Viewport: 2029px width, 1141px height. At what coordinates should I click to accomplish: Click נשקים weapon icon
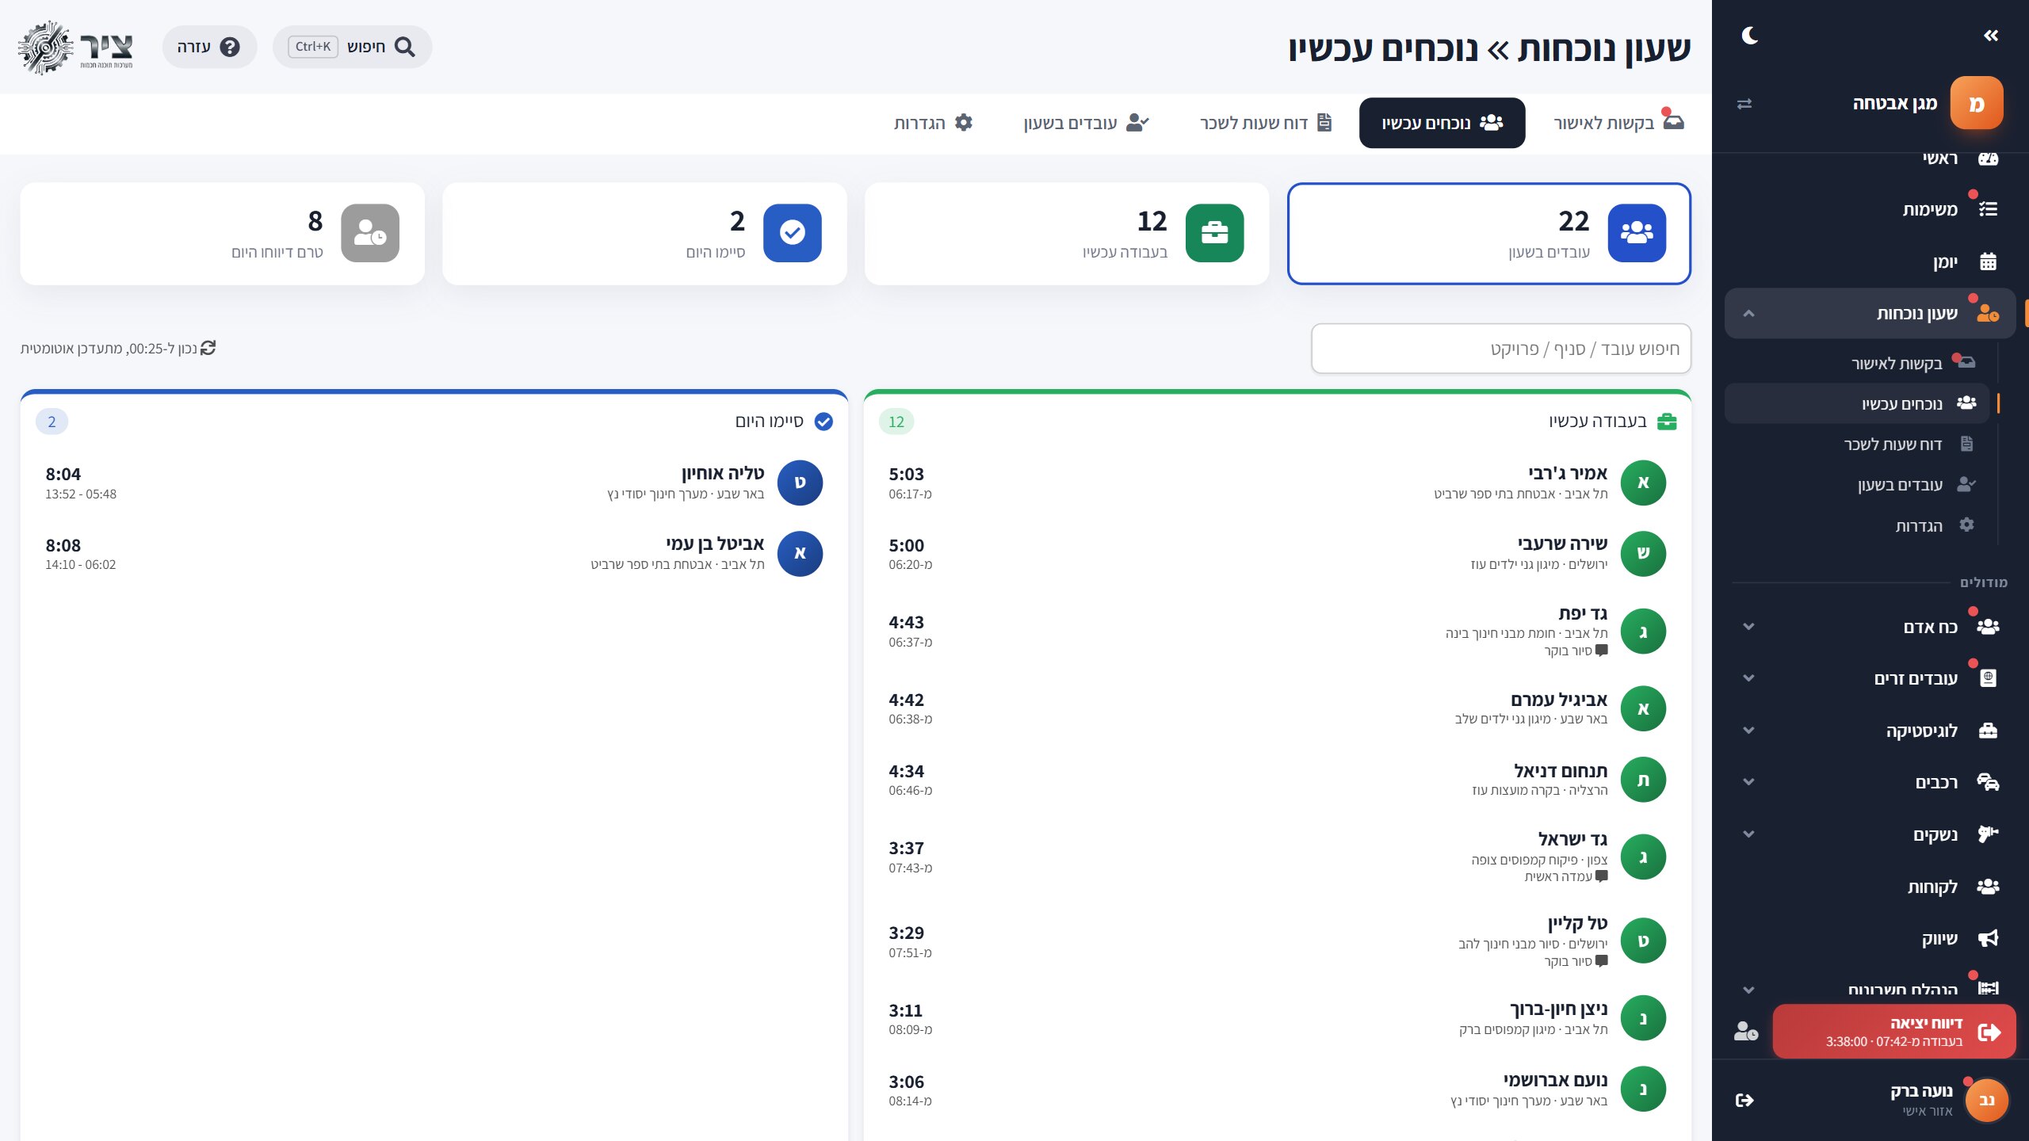(1988, 834)
